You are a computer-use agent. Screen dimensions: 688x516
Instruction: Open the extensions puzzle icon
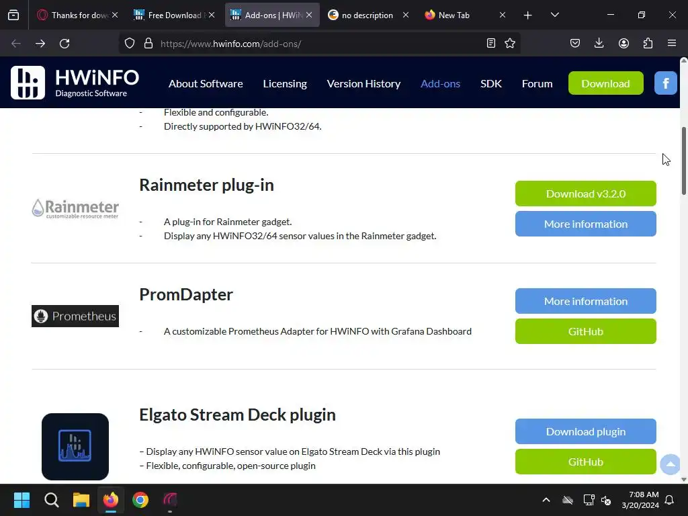(x=648, y=43)
